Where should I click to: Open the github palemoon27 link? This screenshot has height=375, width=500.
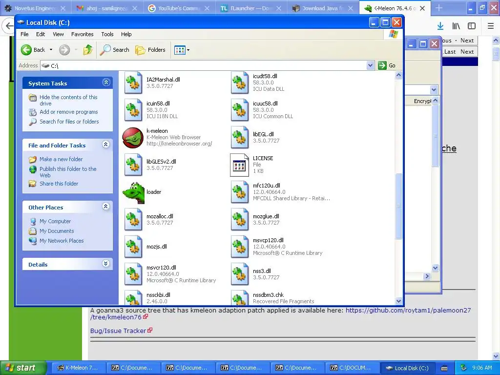tap(281, 313)
